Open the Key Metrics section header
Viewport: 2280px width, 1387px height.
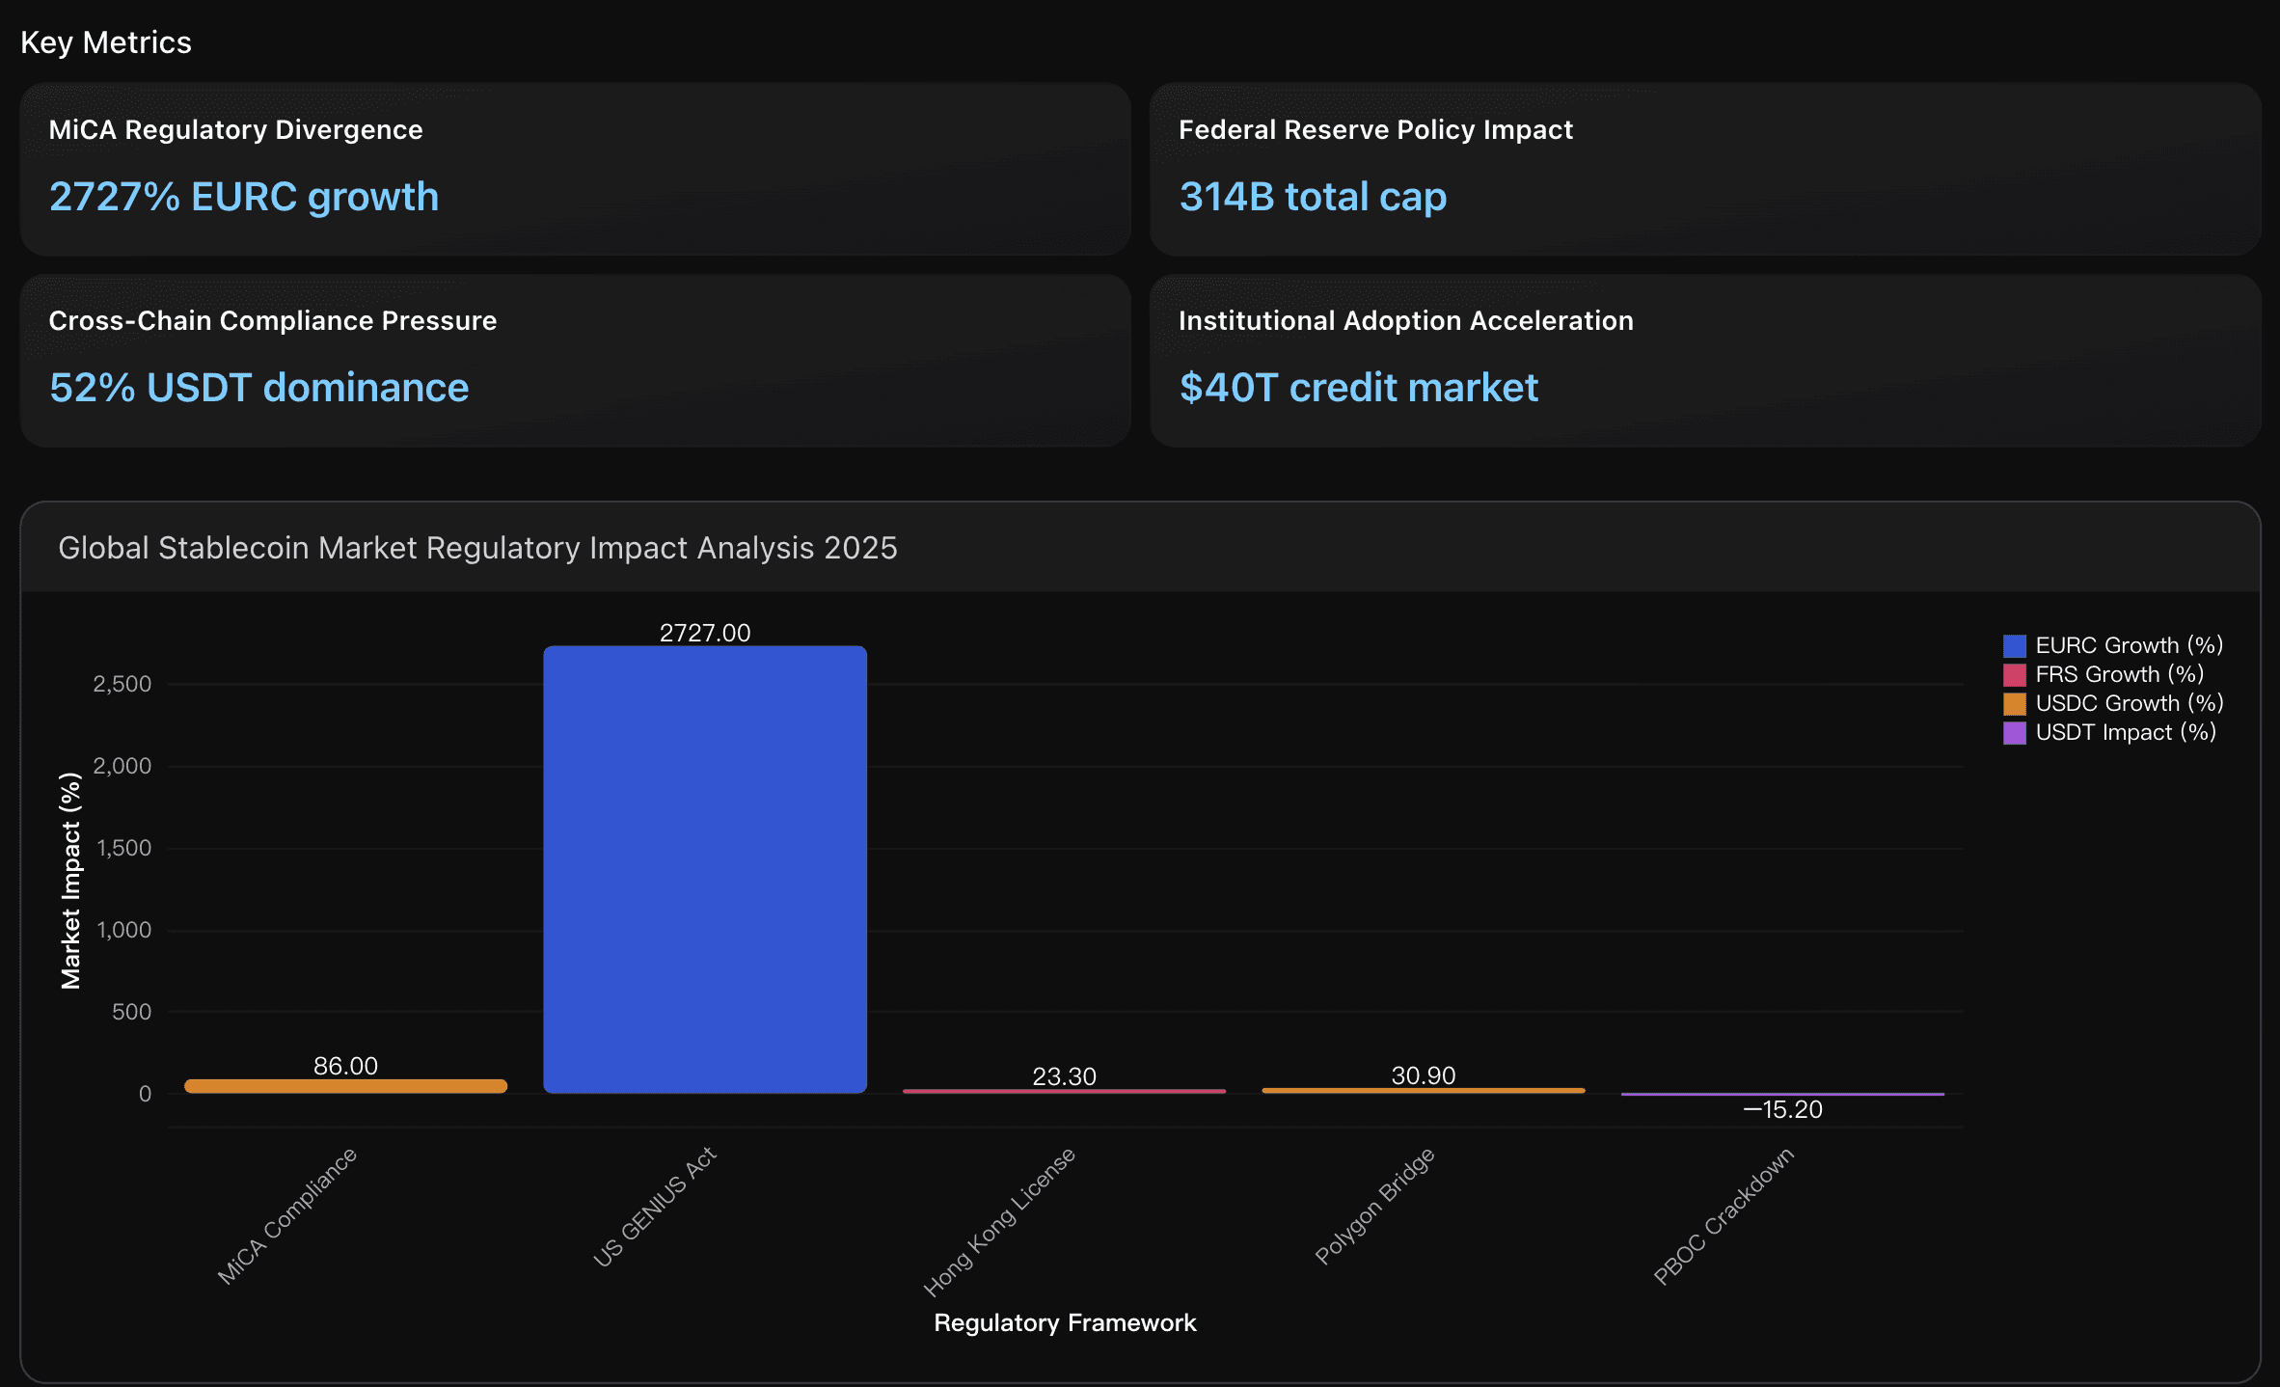106,41
